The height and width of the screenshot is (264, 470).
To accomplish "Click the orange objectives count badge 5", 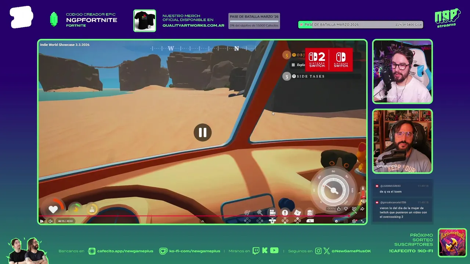I will pos(286,55).
